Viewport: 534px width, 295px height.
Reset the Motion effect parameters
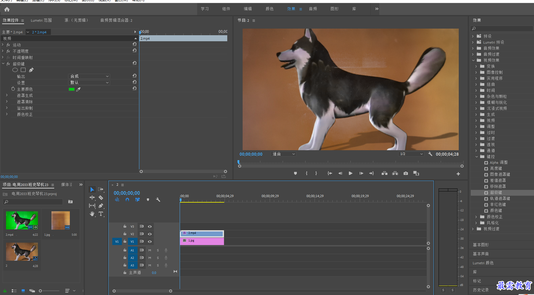click(135, 44)
